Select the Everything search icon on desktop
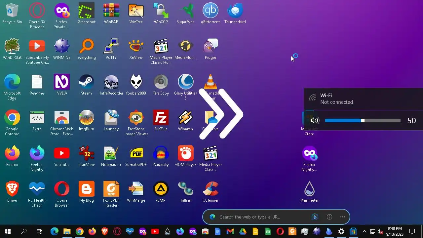Image resolution: width=423 pixels, height=238 pixels. point(87,50)
